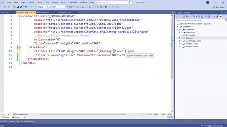Open Properties via the wrench icon in Solution Explorer

(x=217, y=17)
